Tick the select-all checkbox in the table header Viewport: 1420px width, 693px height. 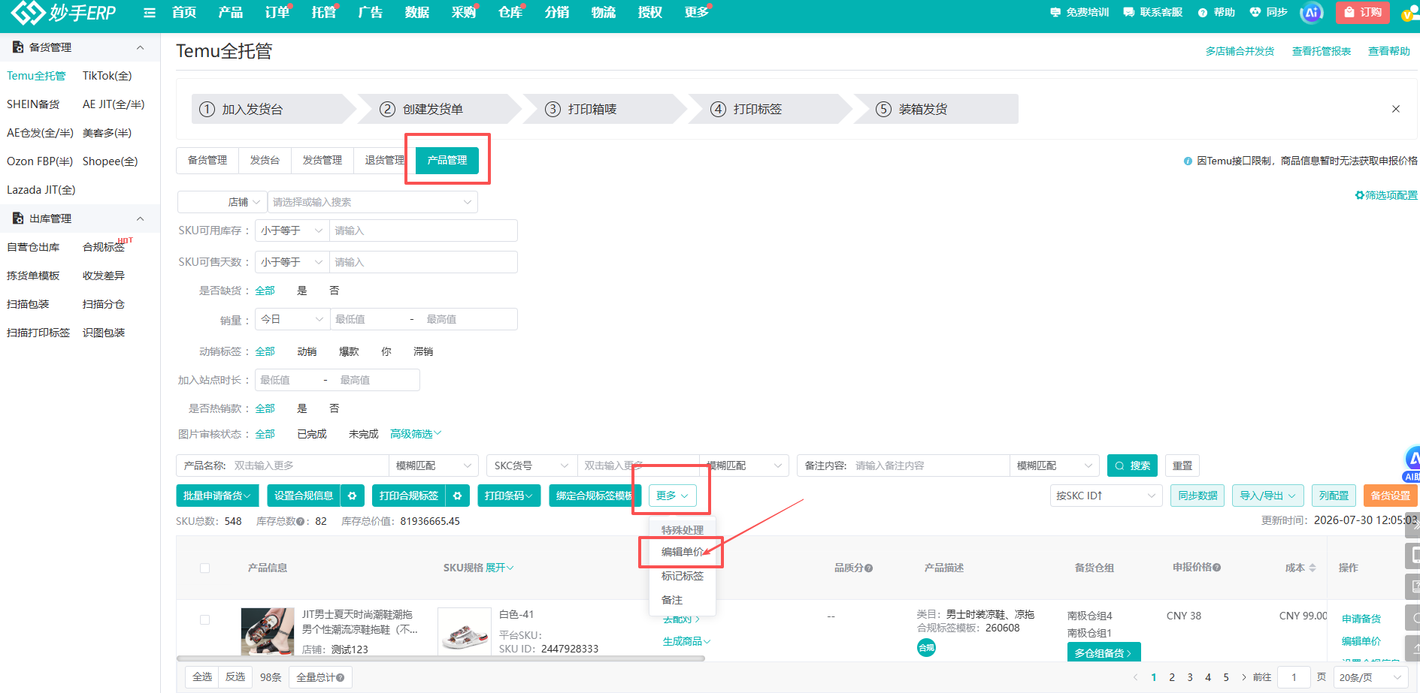(204, 568)
